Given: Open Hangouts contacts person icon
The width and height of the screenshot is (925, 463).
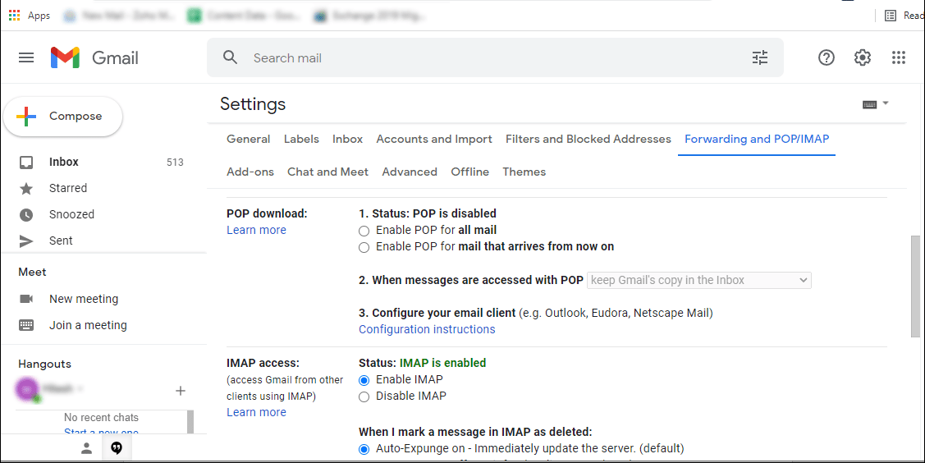Looking at the screenshot, I should click(87, 449).
